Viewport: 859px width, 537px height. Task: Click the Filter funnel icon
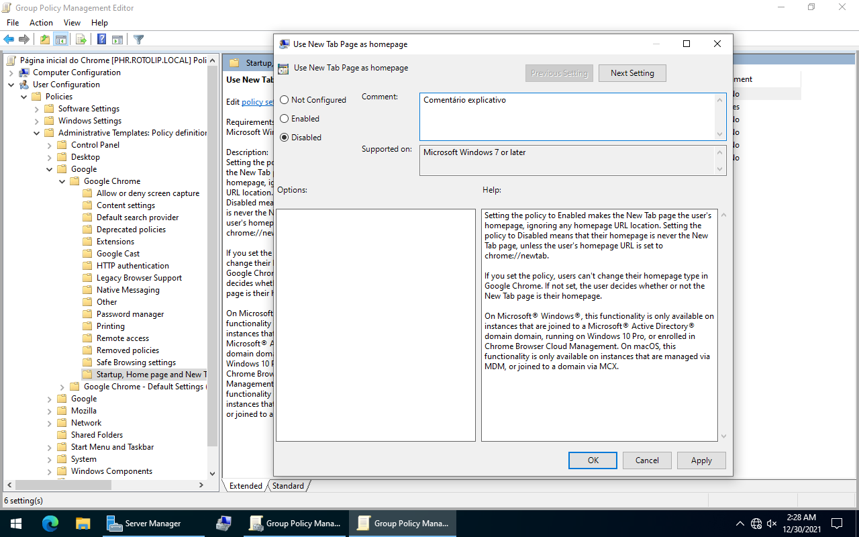click(138, 40)
